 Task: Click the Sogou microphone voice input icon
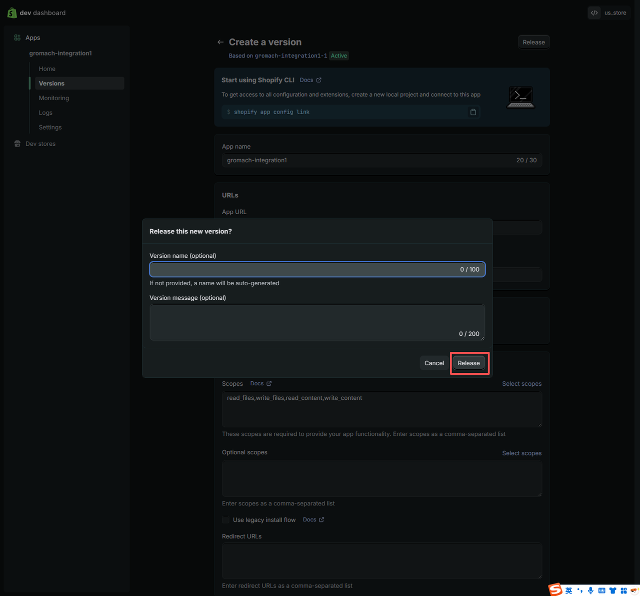point(590,590)
